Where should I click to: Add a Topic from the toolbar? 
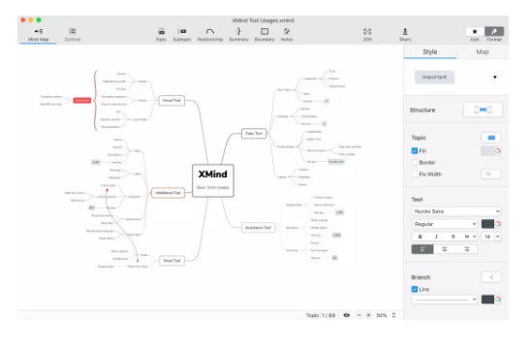[x=161, y=35]
